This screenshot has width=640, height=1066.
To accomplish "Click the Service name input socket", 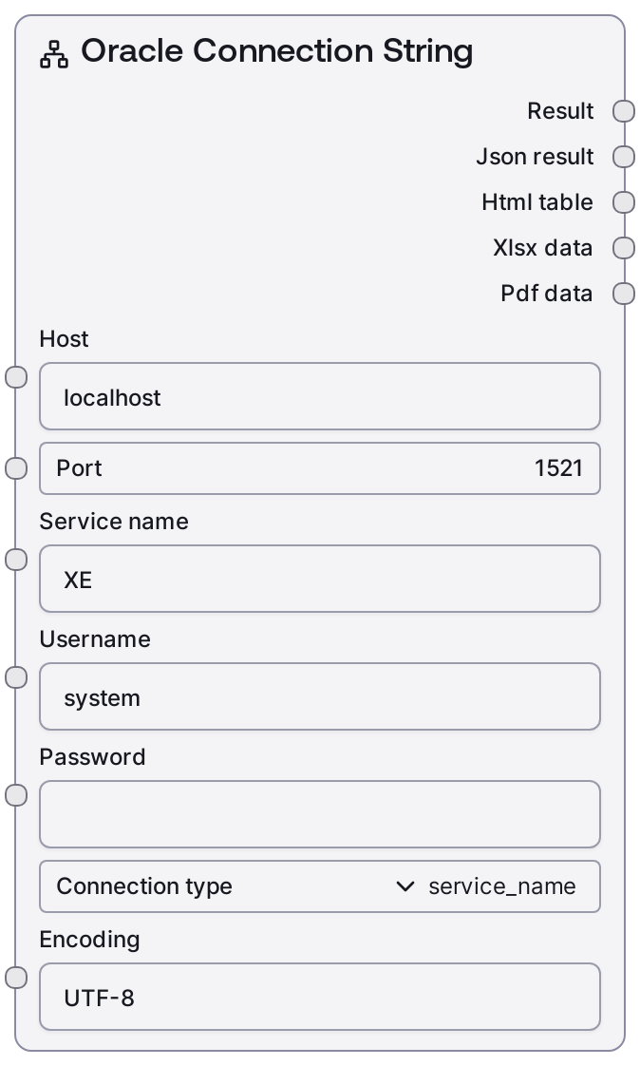I will (16, 560).
